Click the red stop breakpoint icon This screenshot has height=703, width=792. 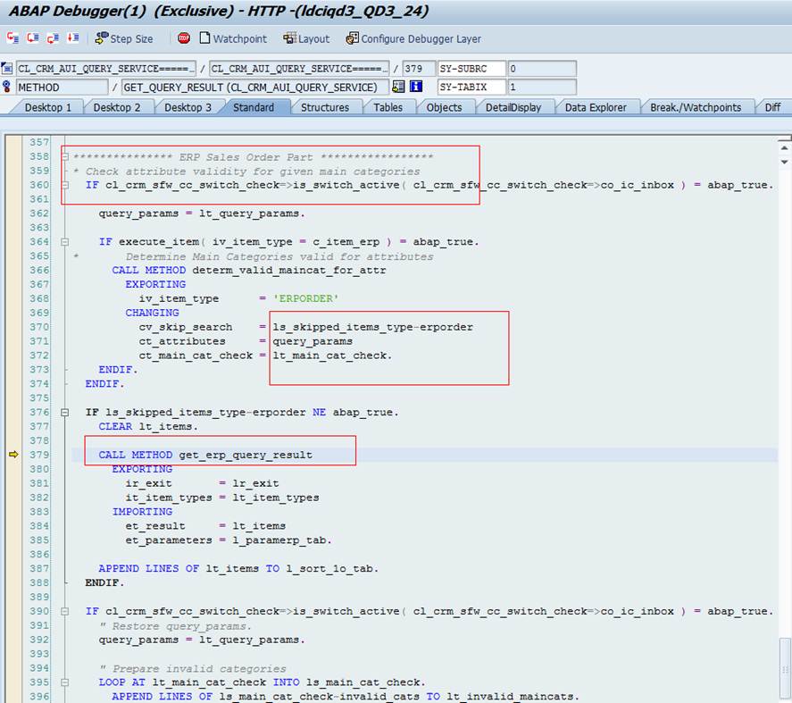tap(184, 38)
